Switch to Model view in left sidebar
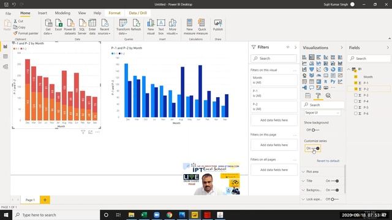This screenshot has height=220, width=392. click(x=6, y=67)
